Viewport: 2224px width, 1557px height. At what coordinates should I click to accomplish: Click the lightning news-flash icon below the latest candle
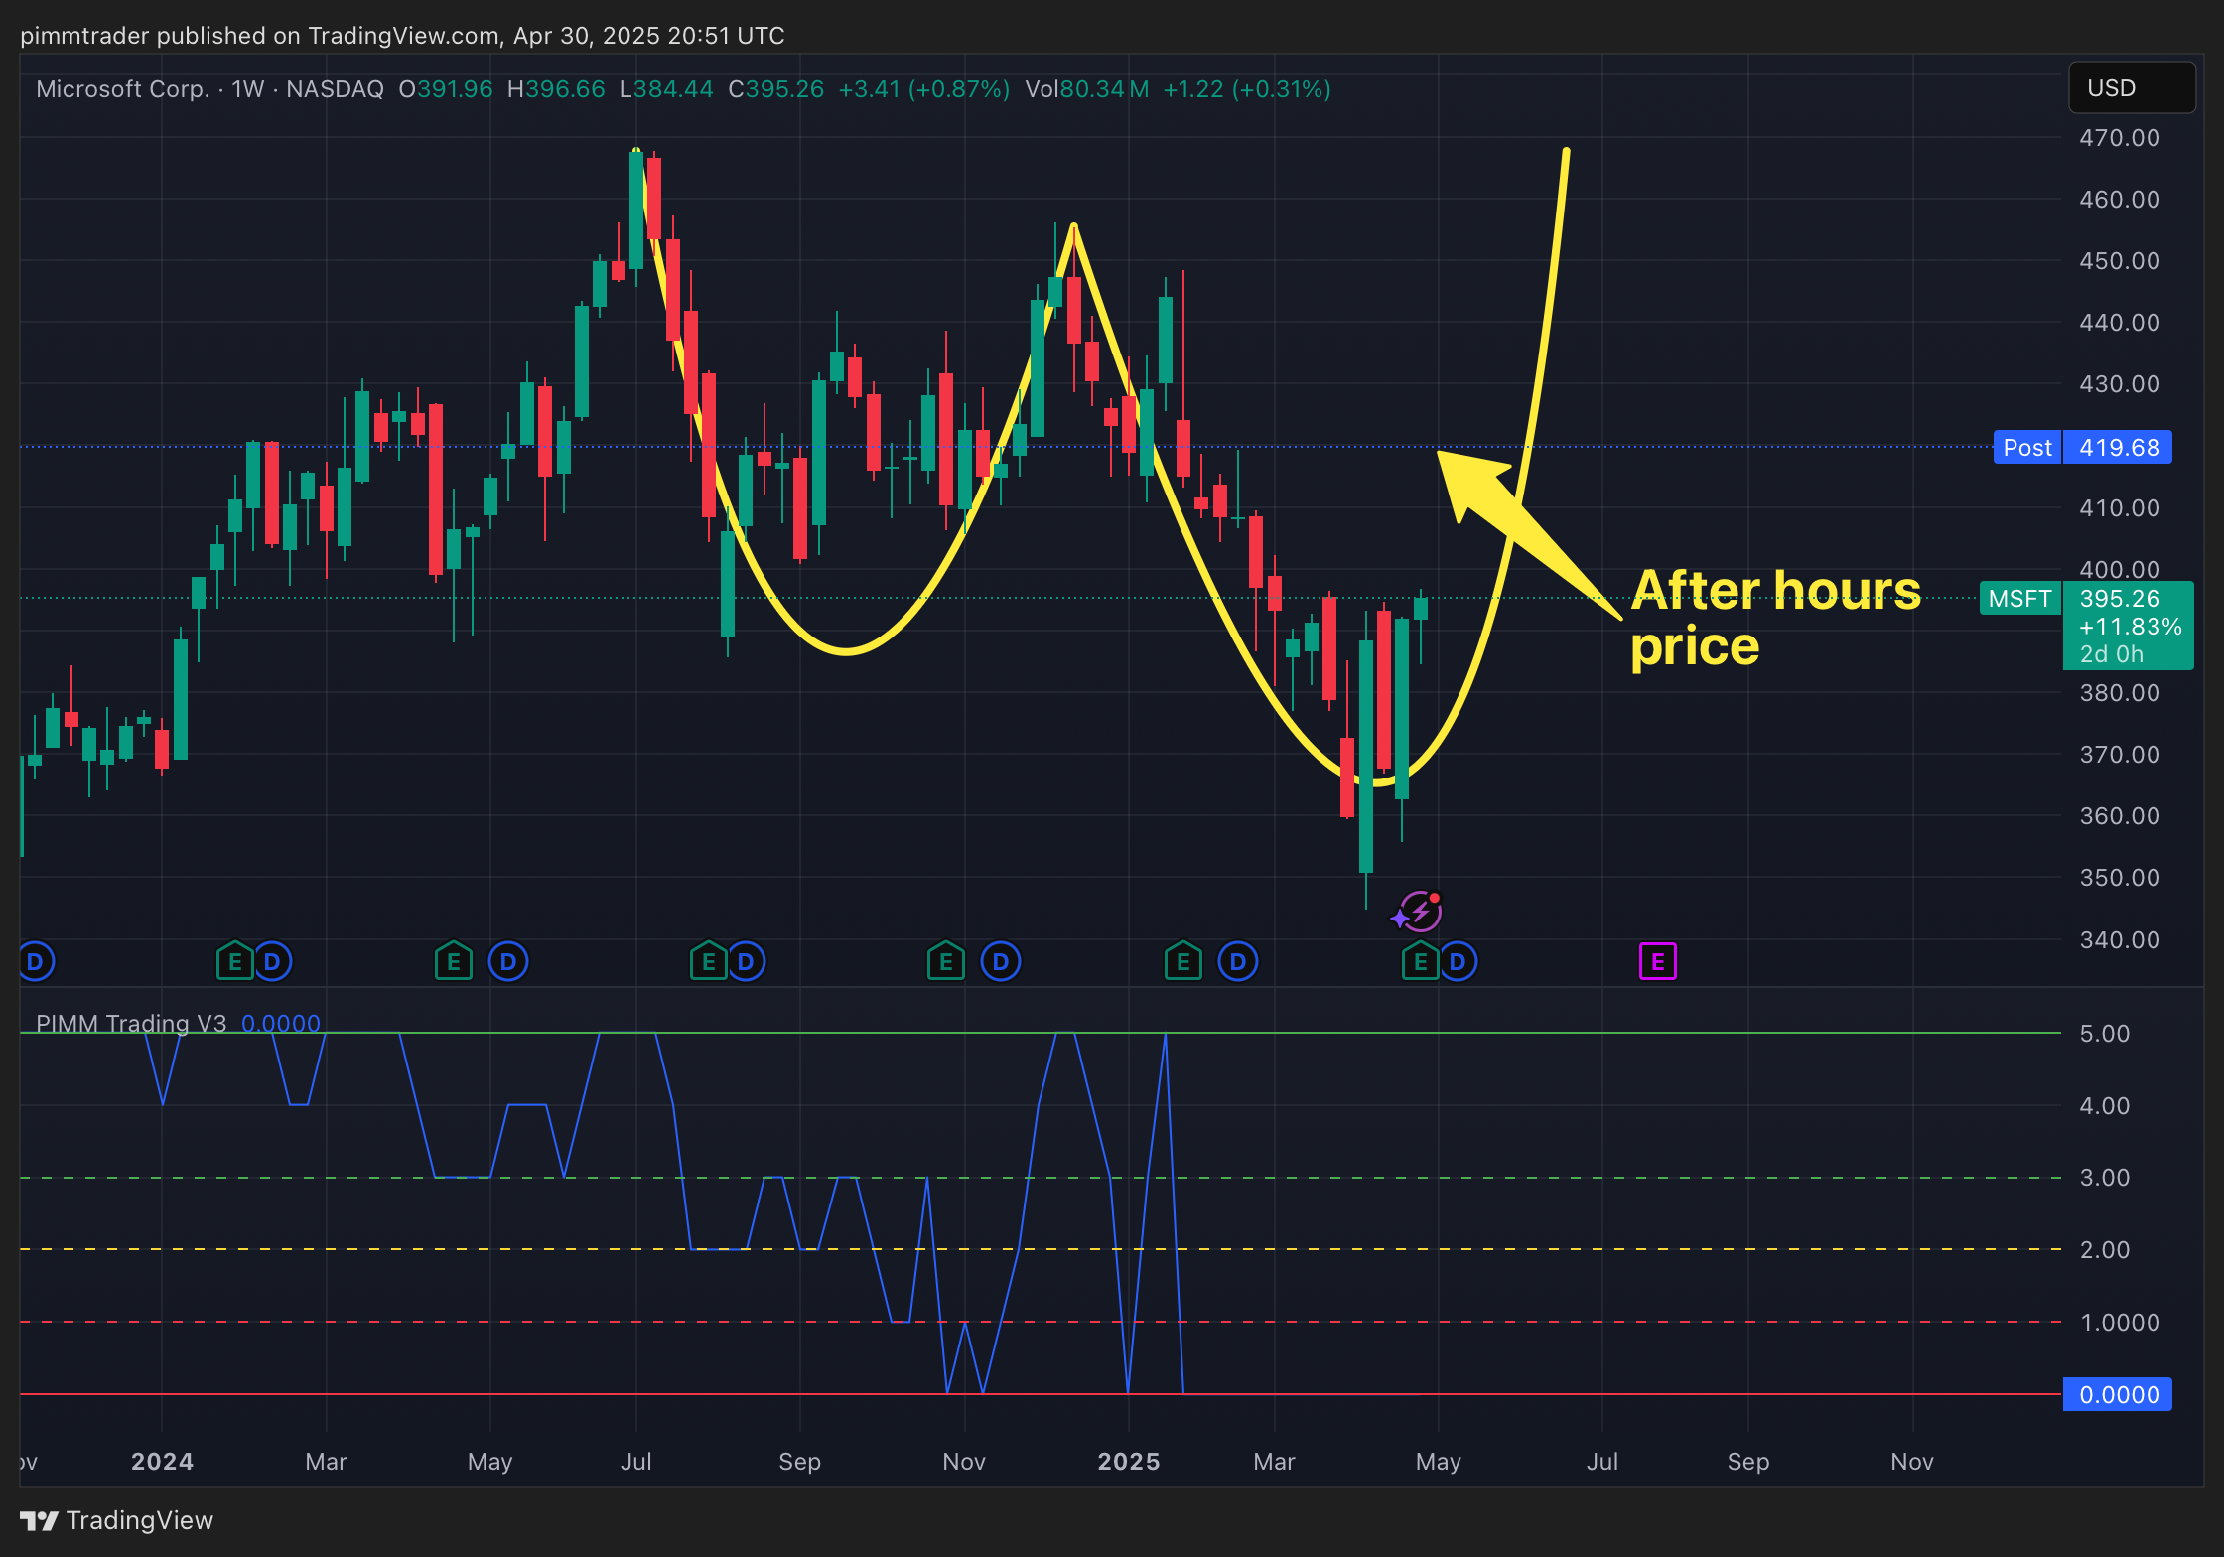point(1419,911)
